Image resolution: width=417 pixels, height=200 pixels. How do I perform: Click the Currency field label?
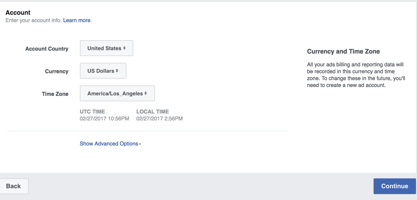coord(57,71)
